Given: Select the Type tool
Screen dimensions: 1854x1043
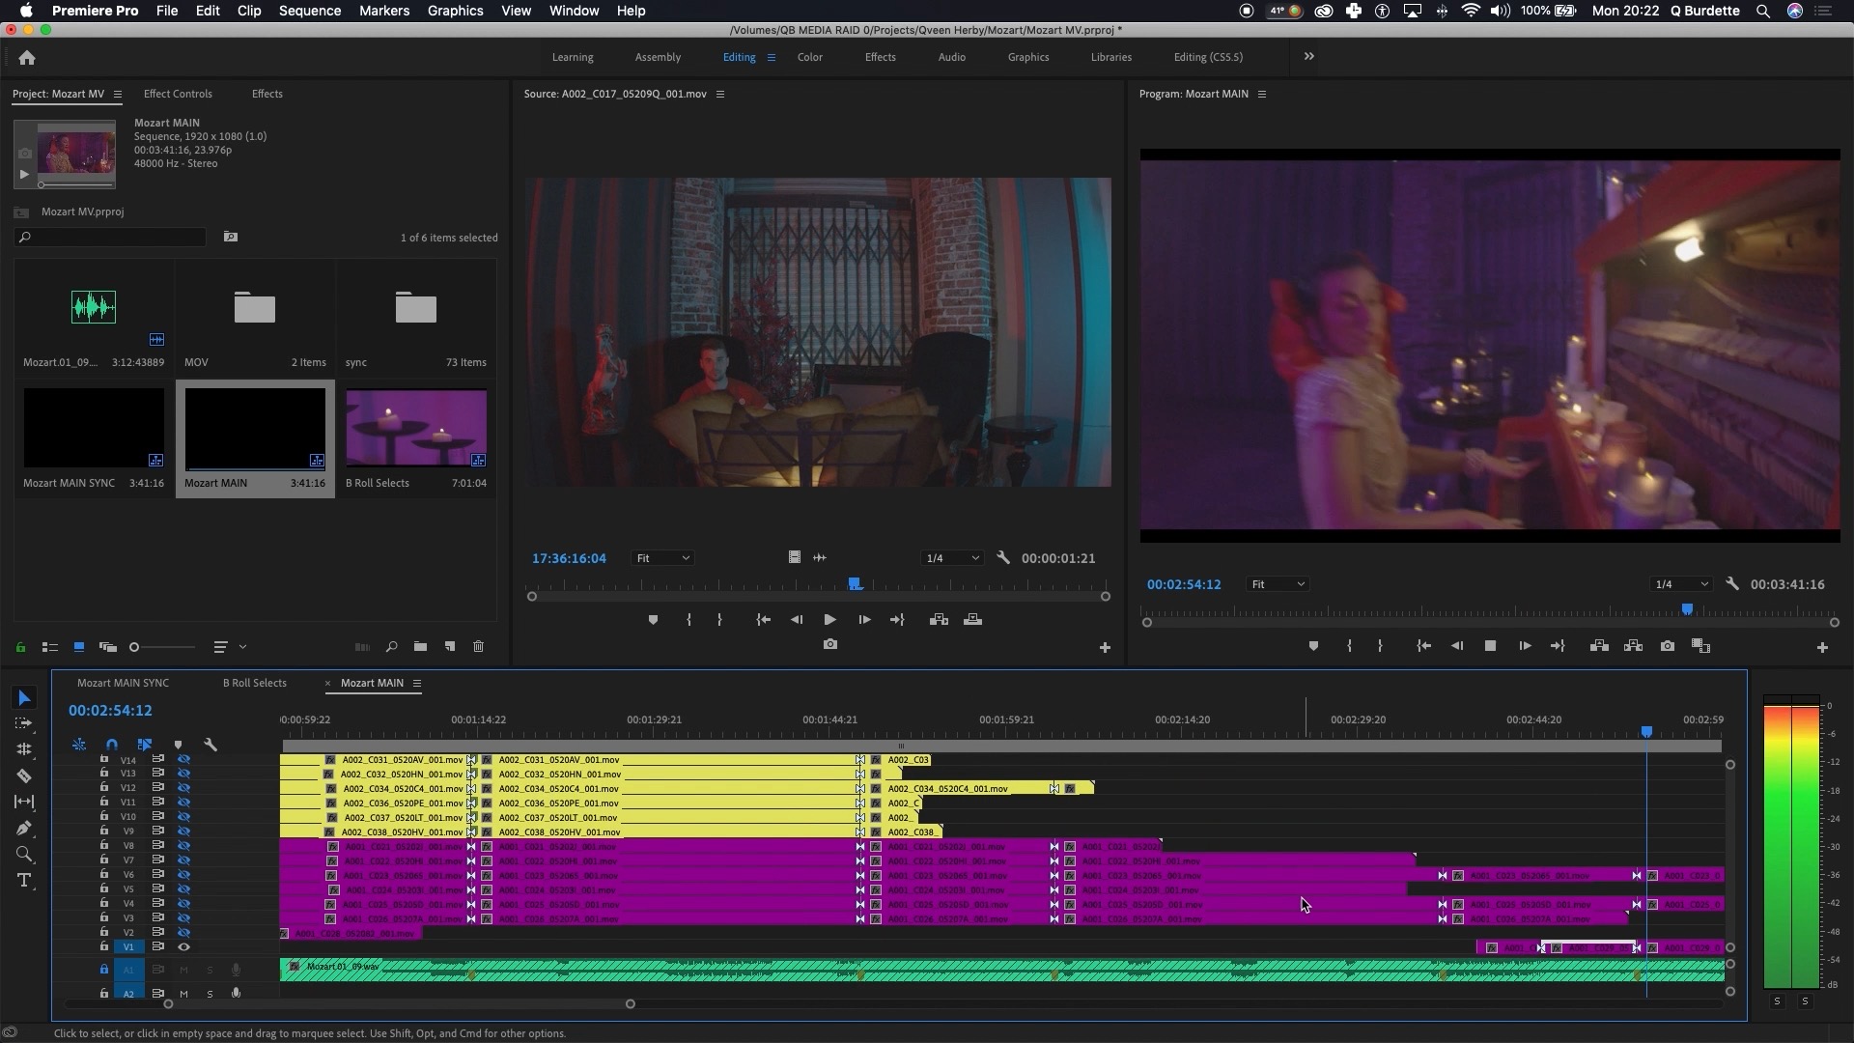Looking at the screenshot, I should click(25, 880).
